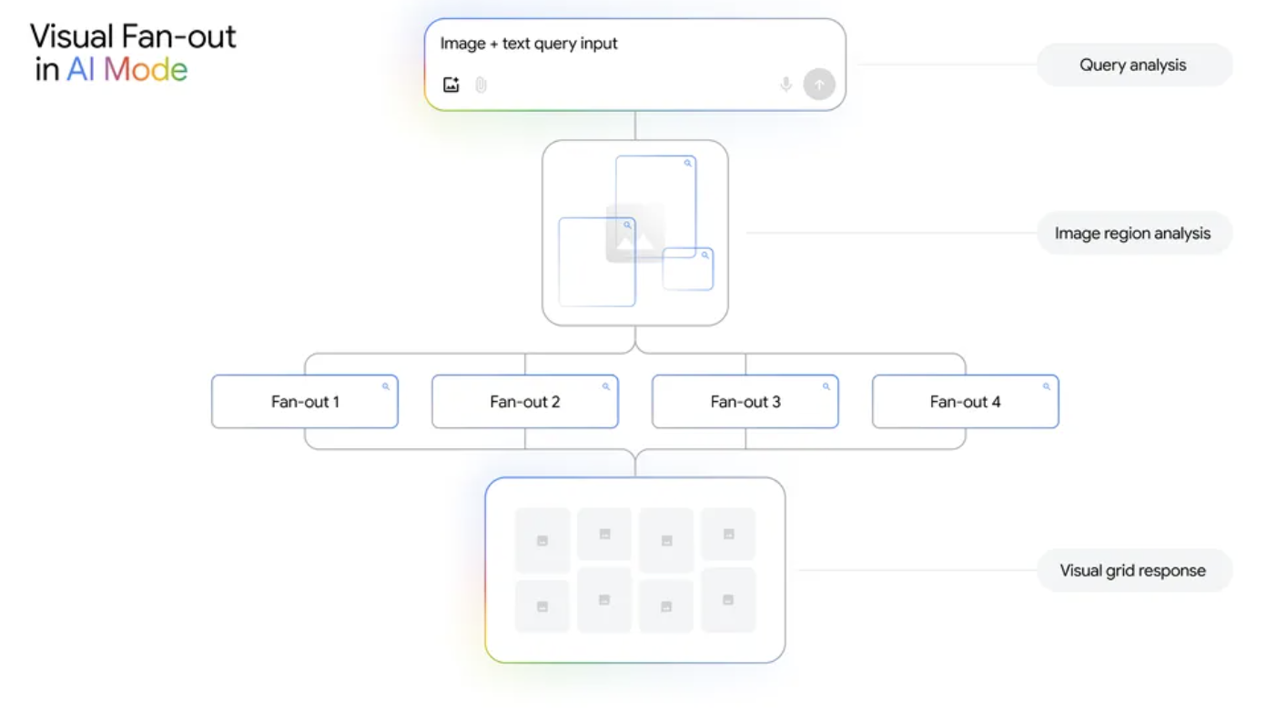
Task: Click the Visual Fan-out in AI Mode title
Action: [133, 53]
